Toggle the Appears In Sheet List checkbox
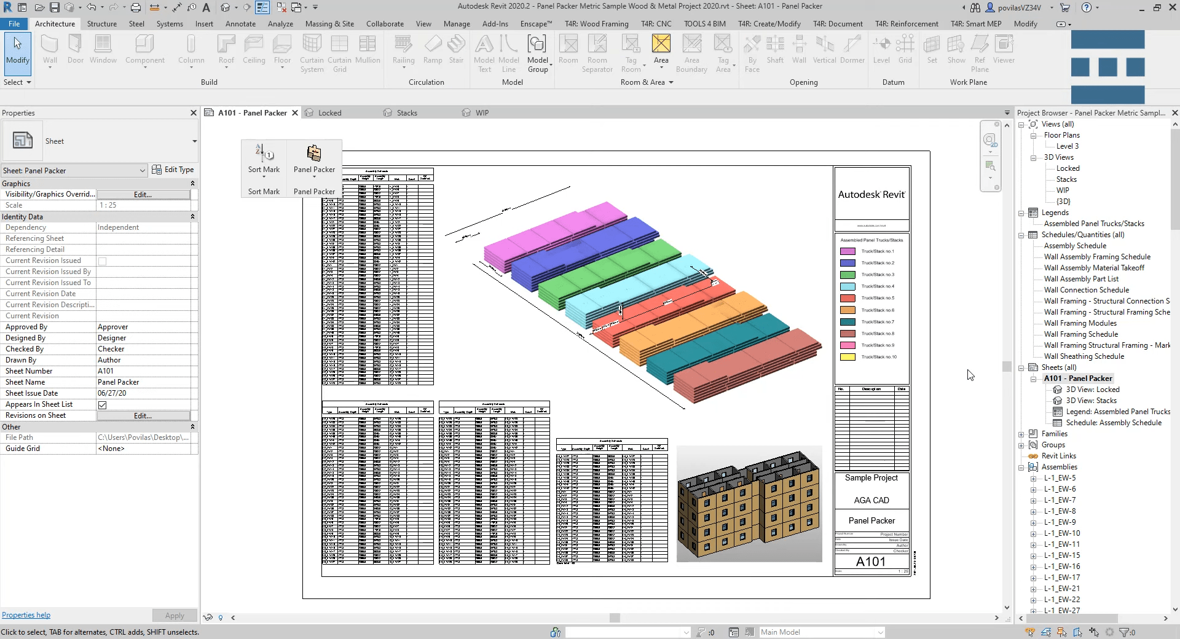The height and width of the screenshot is (639, 1180). (x=102, y=404)
